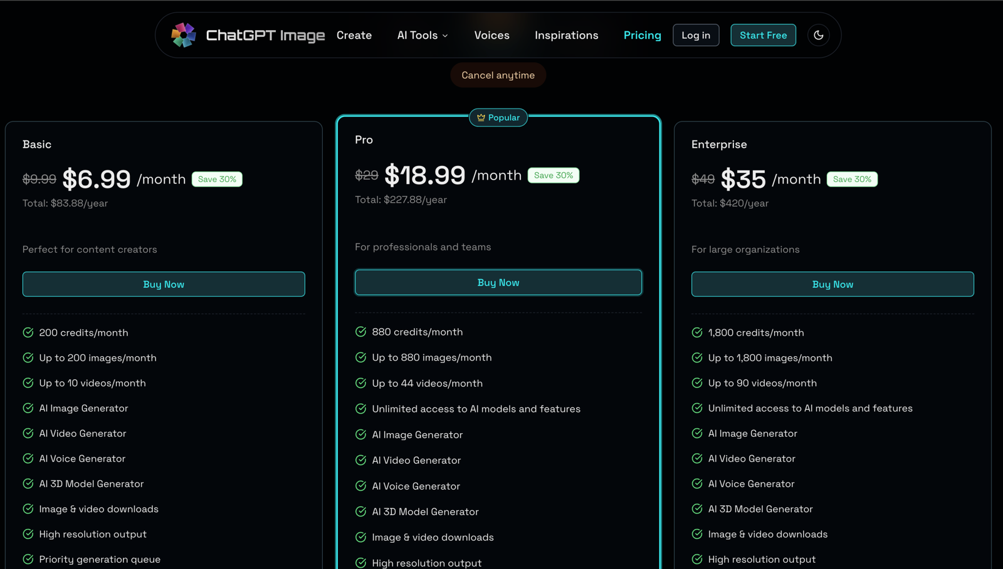Click the Basic plan title
This screenshot has height=569, width=1003.
37,145
